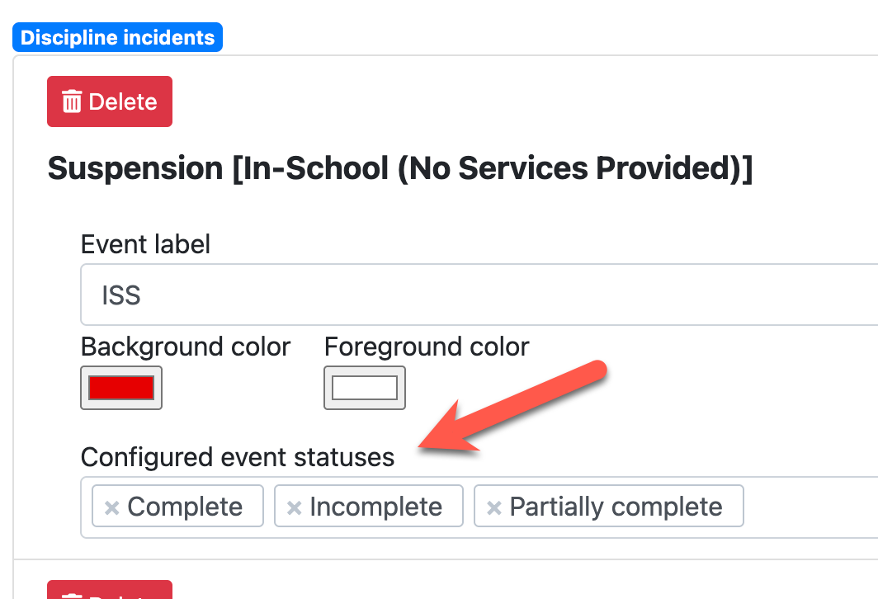Click the Complete status tag text
The width and height of the screenshot is (878, 599).
click(x=185, y=507)
